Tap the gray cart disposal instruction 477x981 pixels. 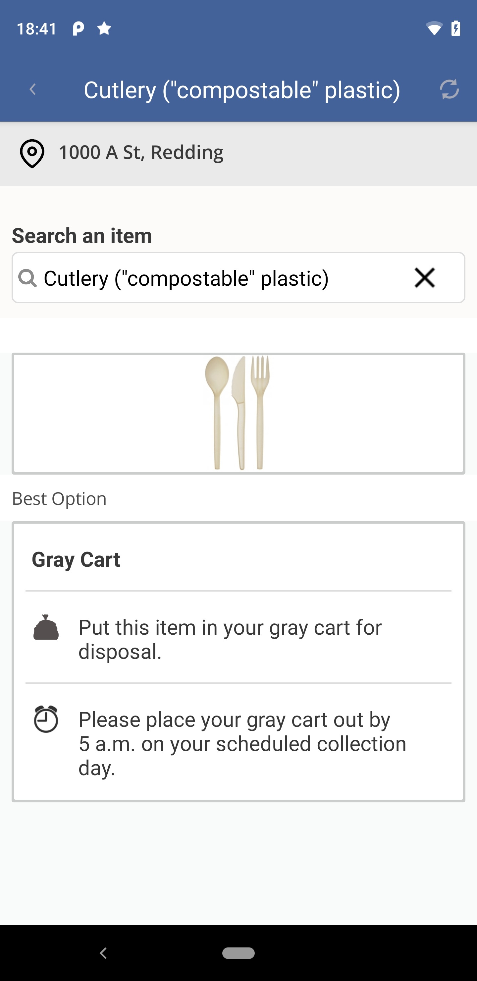pos(230,639)
